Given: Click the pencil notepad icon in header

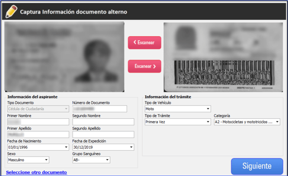Looking at the screenshot, I should click(x=12, y=11).
